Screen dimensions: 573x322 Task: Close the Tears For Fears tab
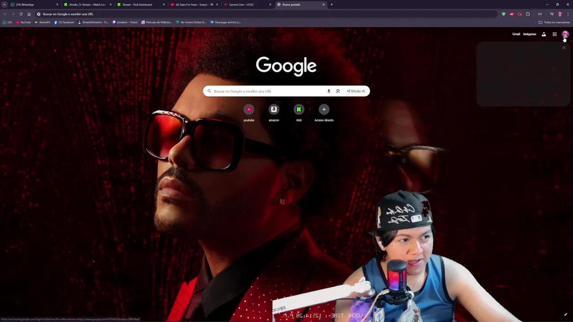(217, 4)
